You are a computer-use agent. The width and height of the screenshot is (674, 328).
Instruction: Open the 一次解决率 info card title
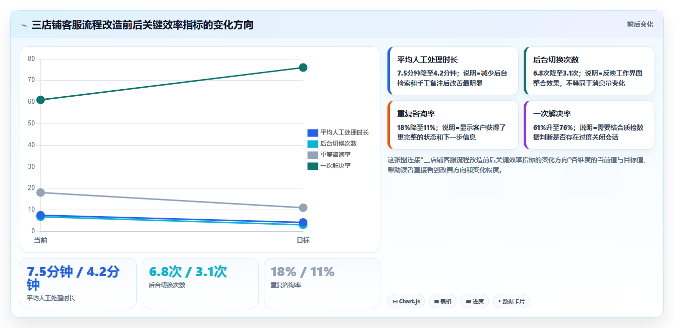tap(552, 114)
